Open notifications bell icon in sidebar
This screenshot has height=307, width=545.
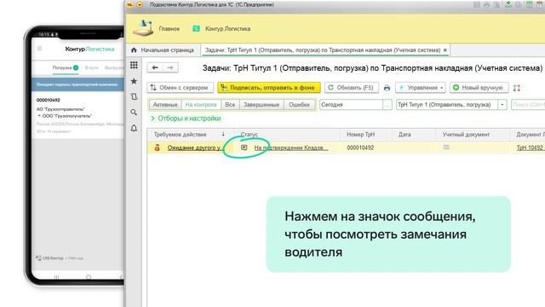point(134,128)
